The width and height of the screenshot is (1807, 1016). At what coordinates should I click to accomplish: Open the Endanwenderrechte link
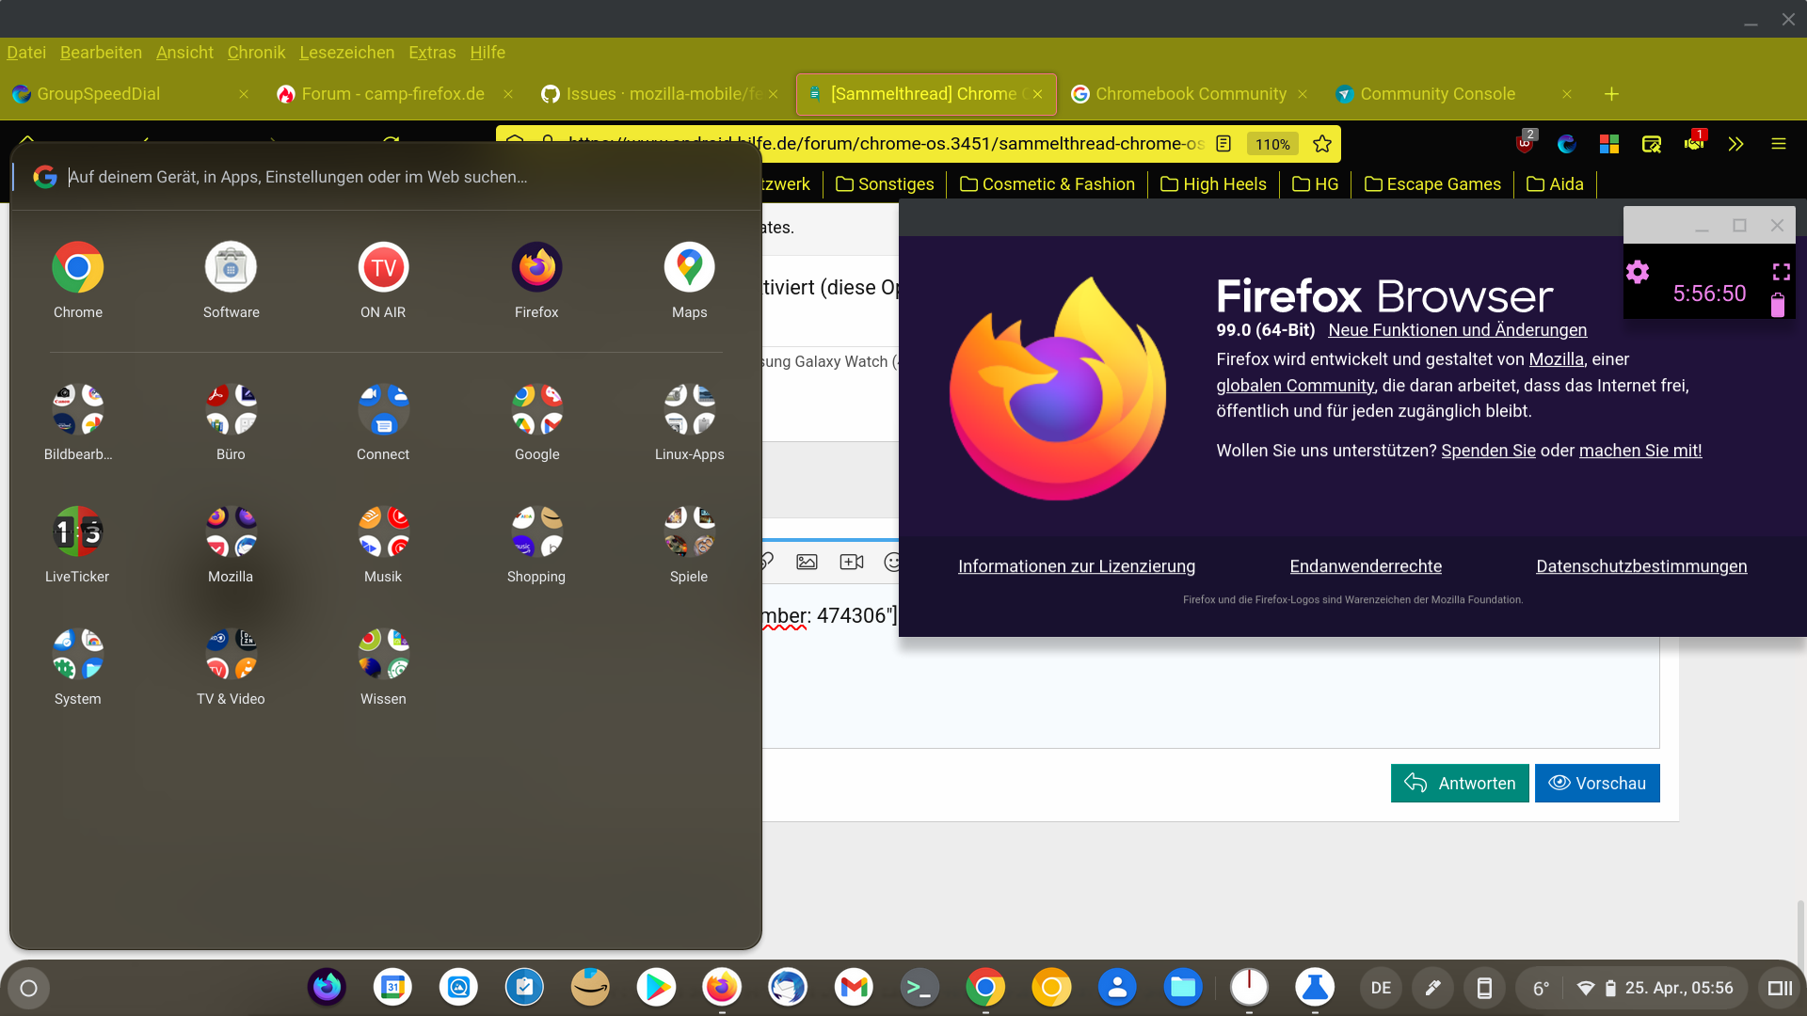click(1366, 566)
